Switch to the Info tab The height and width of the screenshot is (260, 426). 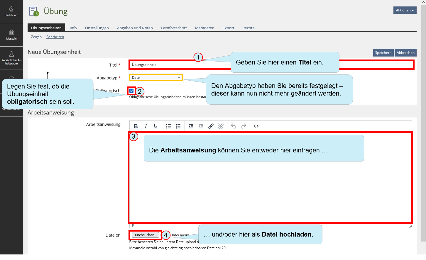73,28
